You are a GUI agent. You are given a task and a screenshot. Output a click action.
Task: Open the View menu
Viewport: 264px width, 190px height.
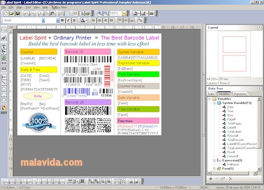36,7
